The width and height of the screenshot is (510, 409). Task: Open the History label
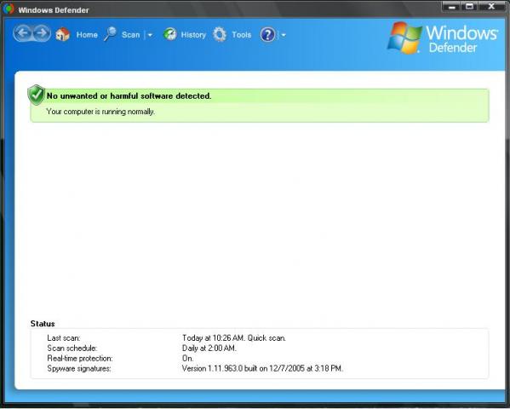click(193, 35)
